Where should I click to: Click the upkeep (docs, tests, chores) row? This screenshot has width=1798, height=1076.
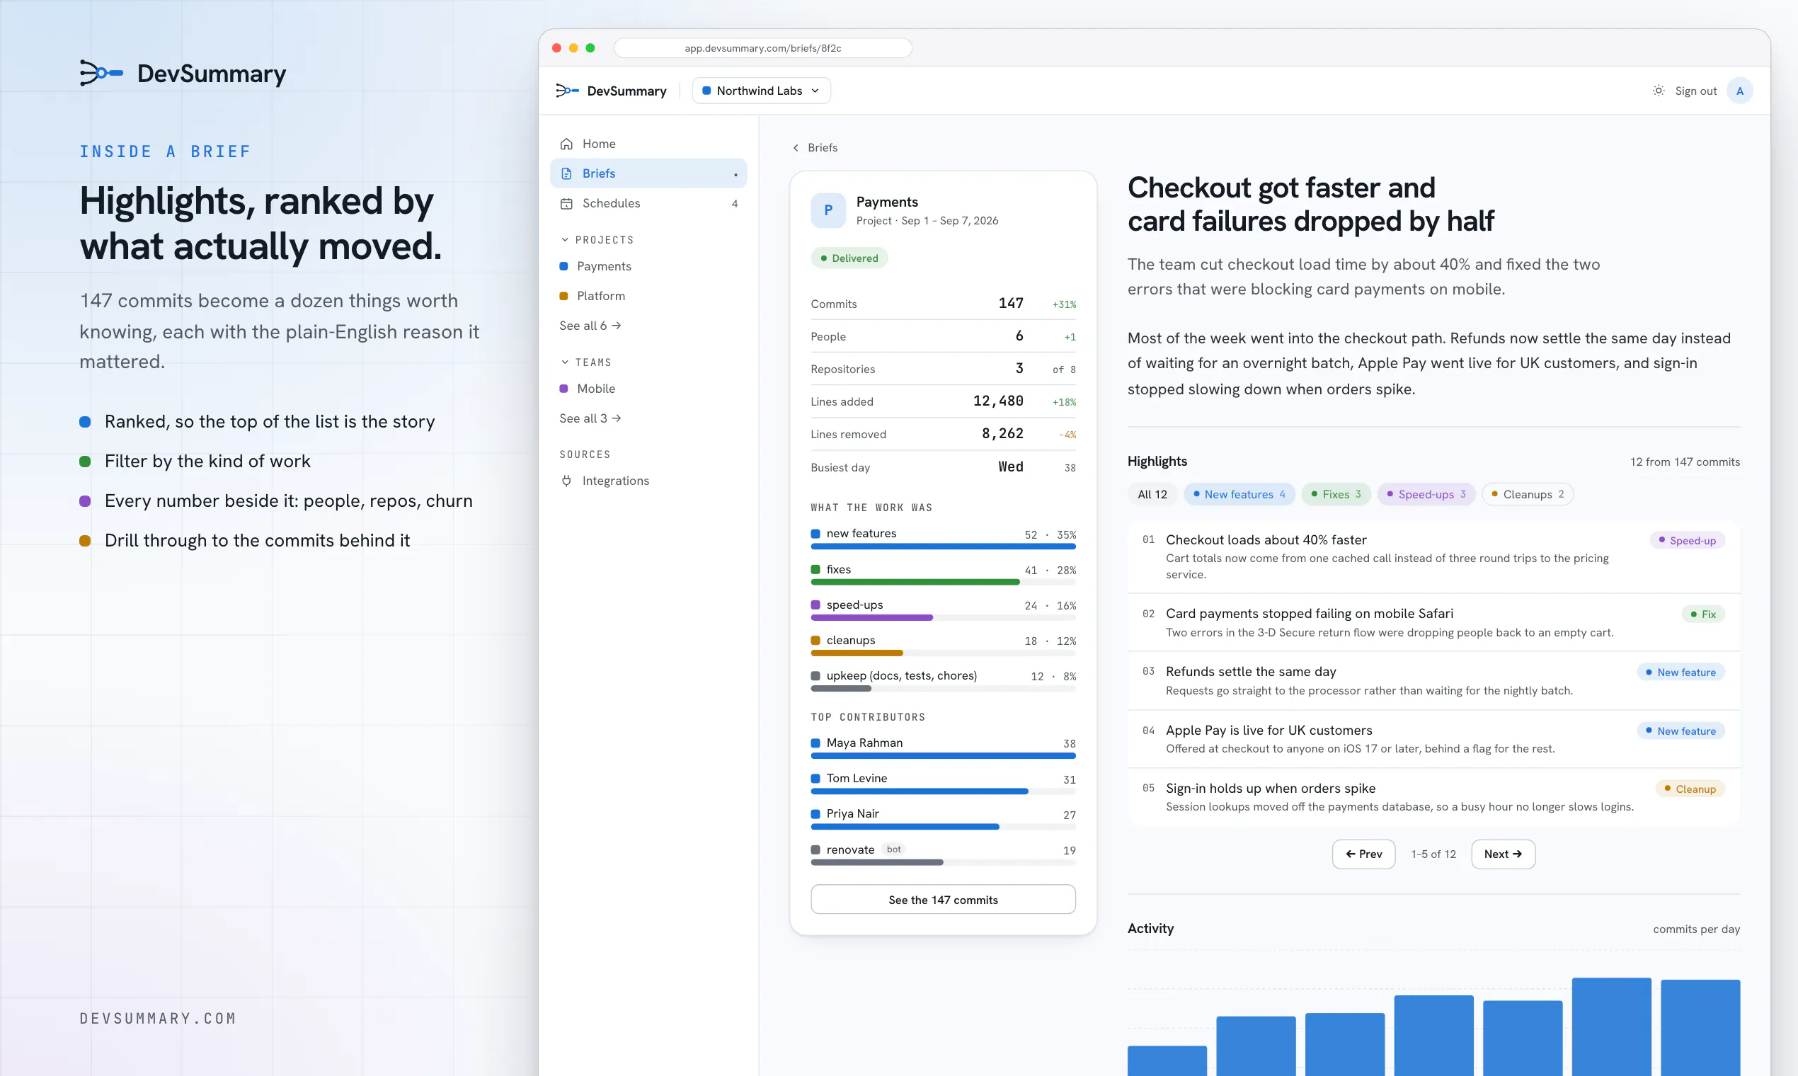point(942,681)
